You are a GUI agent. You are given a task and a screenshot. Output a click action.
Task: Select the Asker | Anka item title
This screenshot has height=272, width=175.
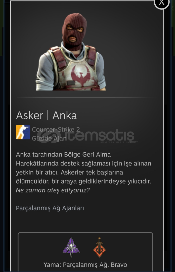coord(47,115)
